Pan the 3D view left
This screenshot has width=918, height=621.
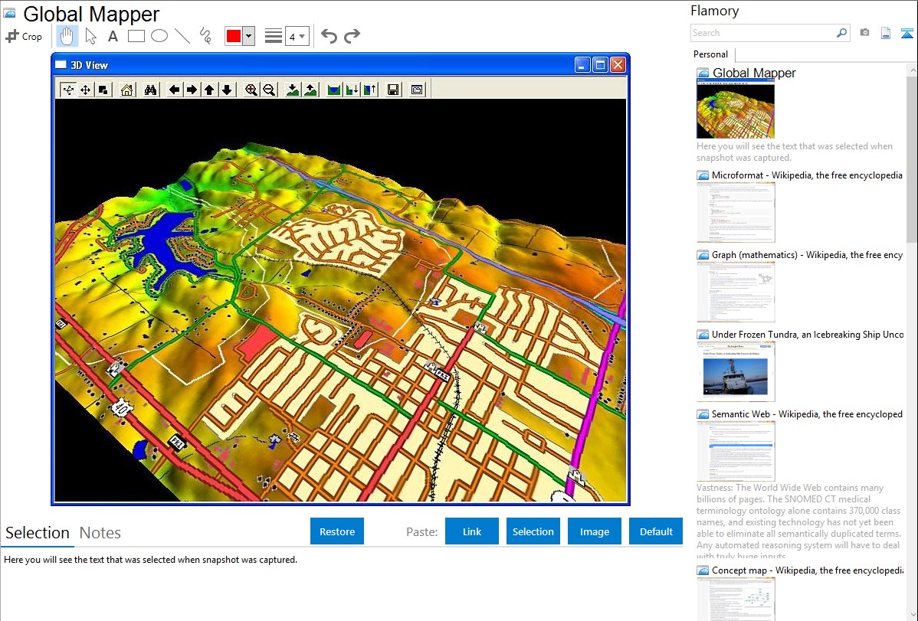click(x=174, y=90)
